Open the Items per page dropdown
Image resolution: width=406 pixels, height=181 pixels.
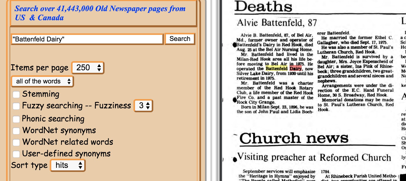pos(88,68)
